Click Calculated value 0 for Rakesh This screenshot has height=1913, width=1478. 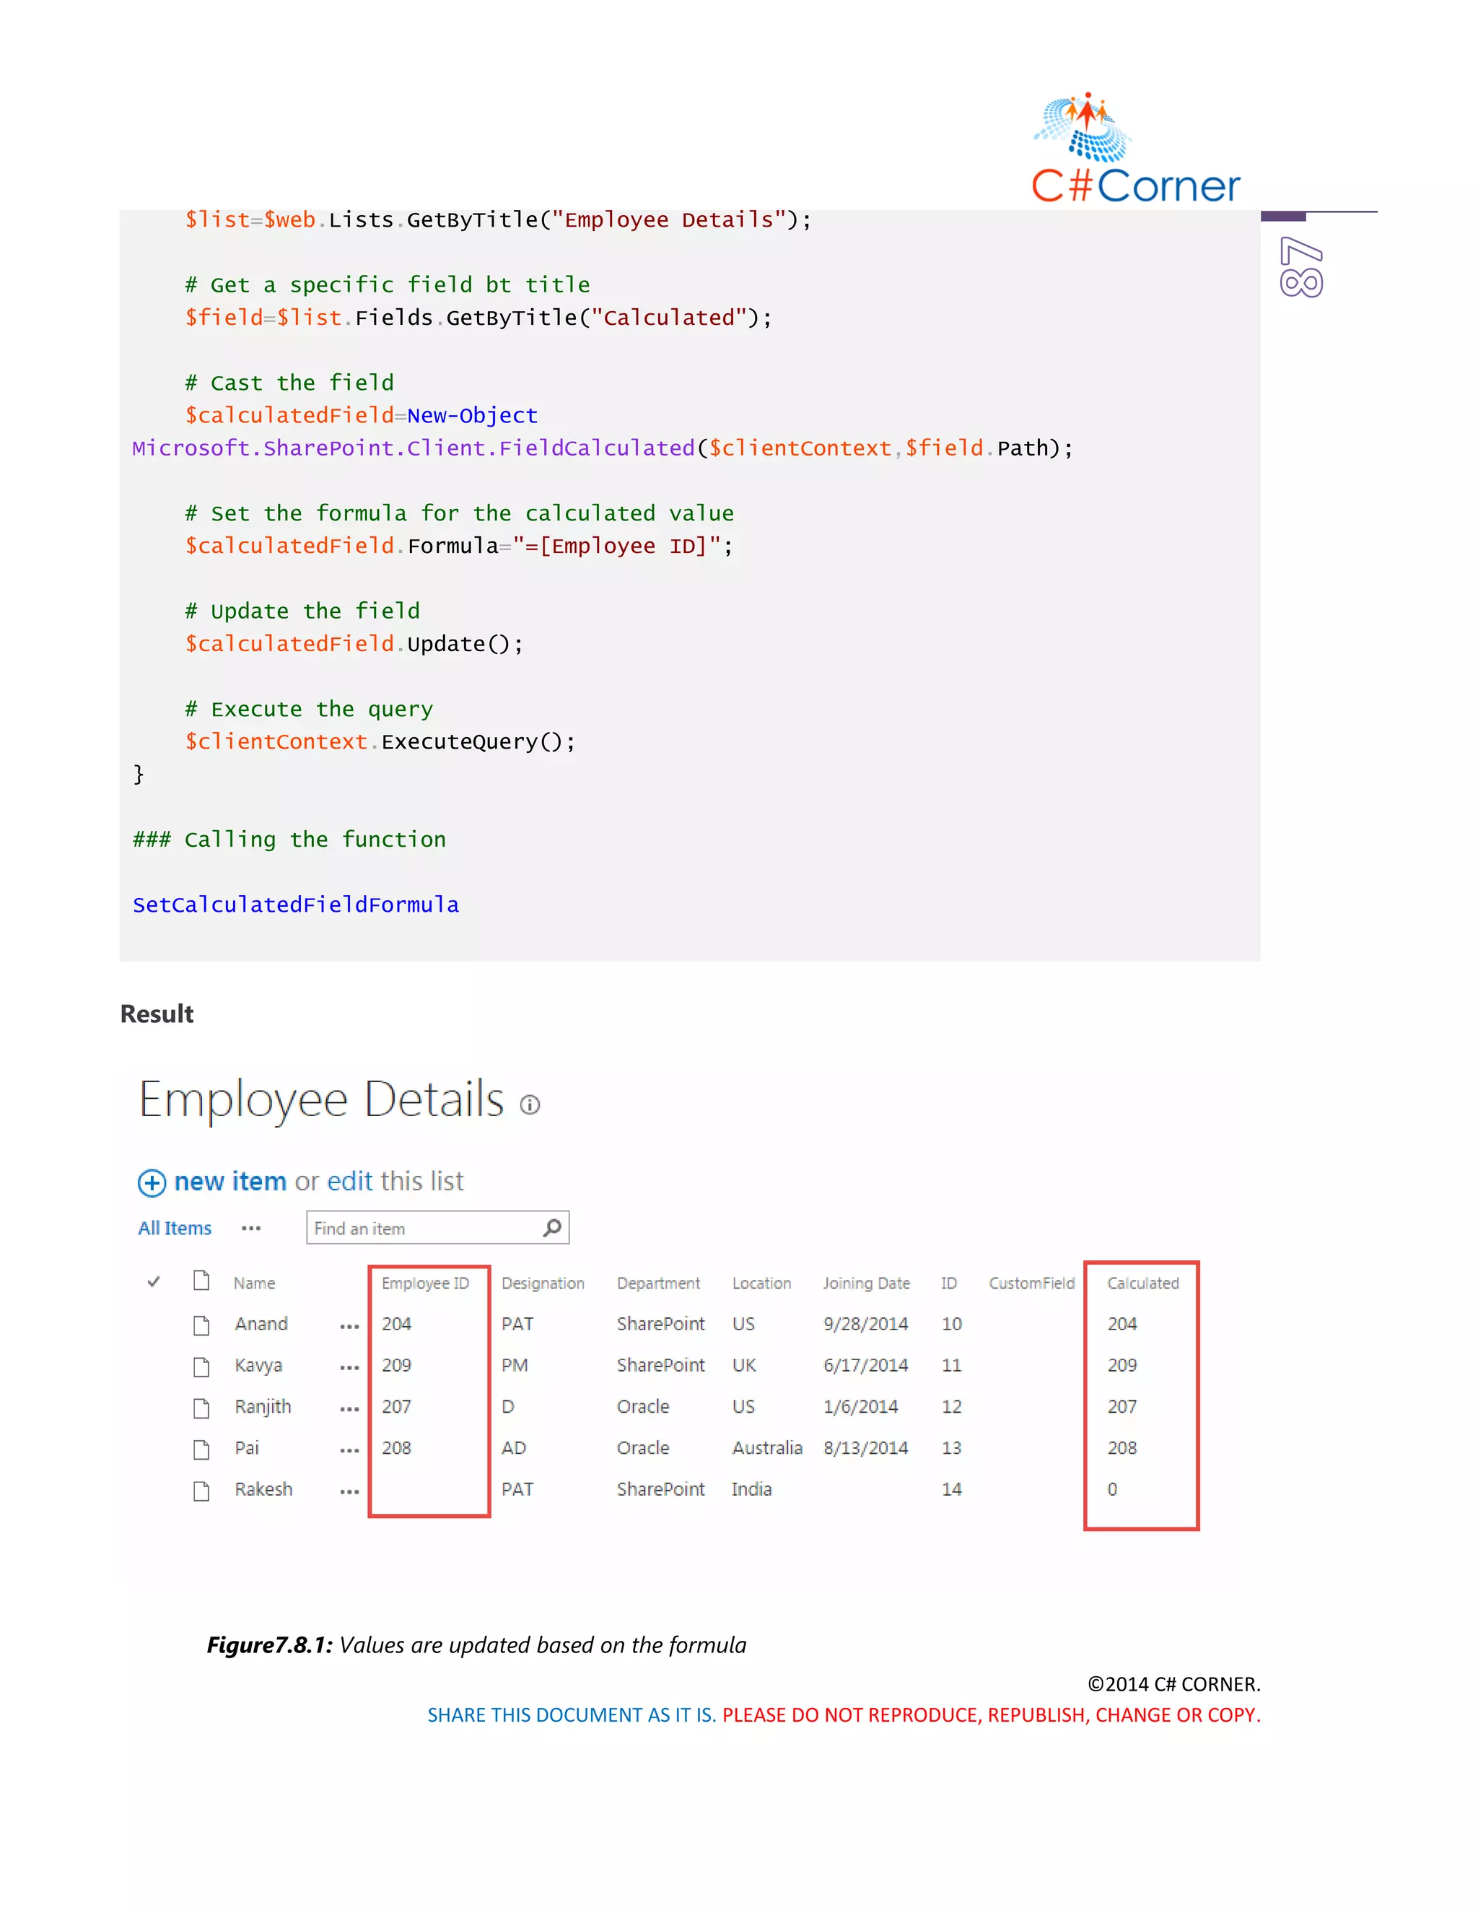(x=1112, y=1489)
